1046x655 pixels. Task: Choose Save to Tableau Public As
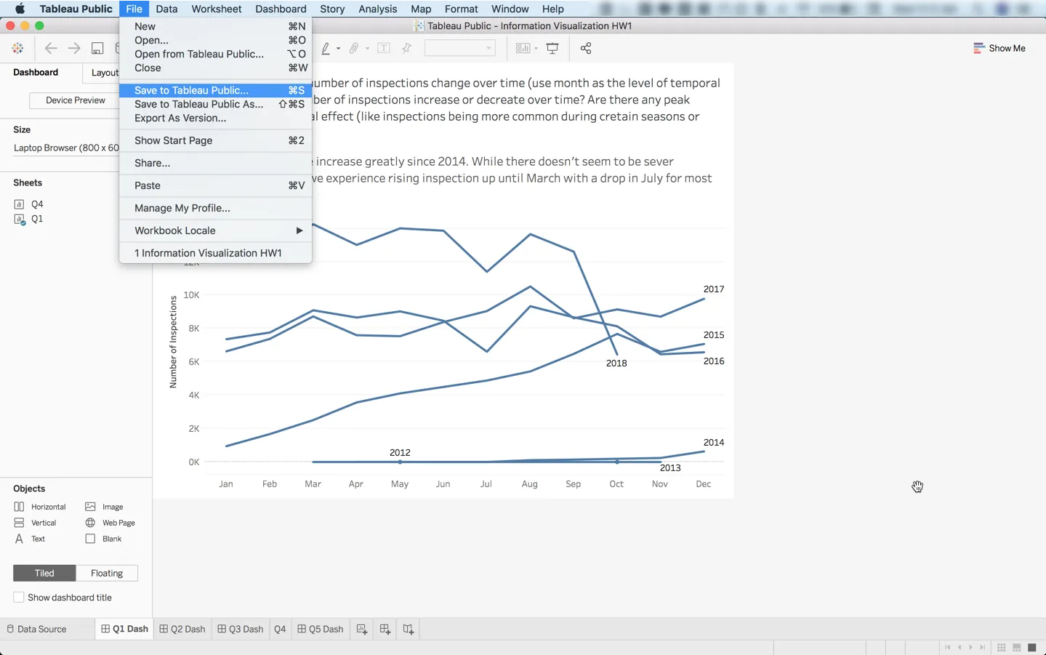click(x=215, y=104)
